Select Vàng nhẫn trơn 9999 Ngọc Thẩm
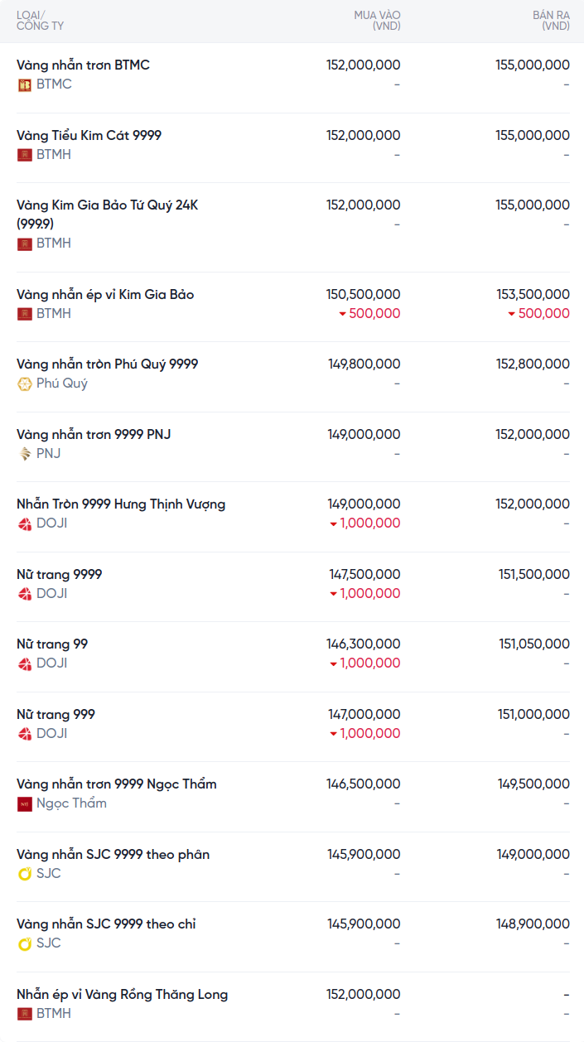This screenshot has height=1042, width=584. pos(116,784)
